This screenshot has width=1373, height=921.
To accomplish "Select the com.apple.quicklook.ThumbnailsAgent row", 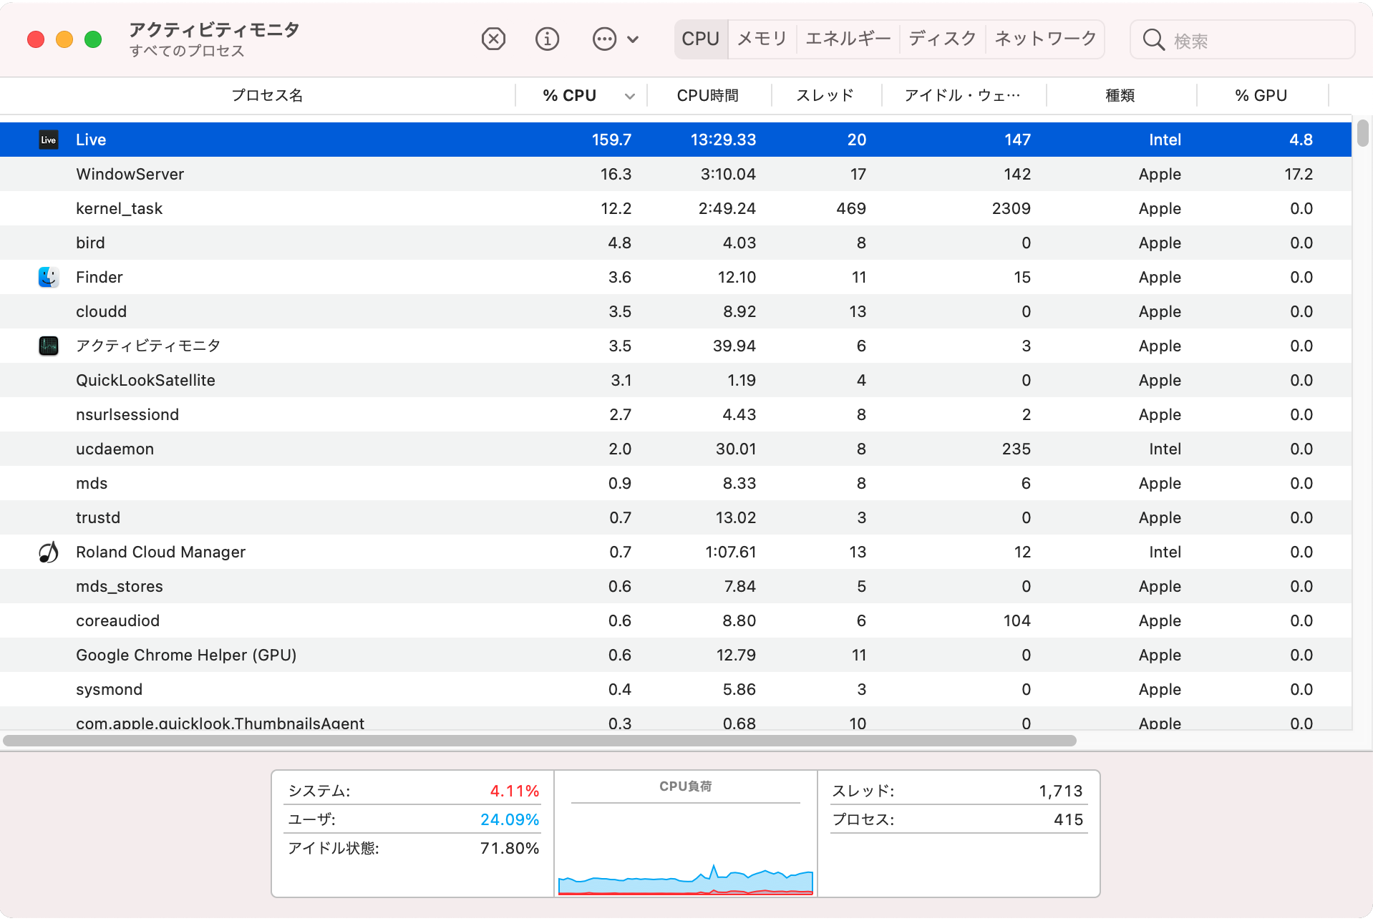I will click(x=676, y=718).
